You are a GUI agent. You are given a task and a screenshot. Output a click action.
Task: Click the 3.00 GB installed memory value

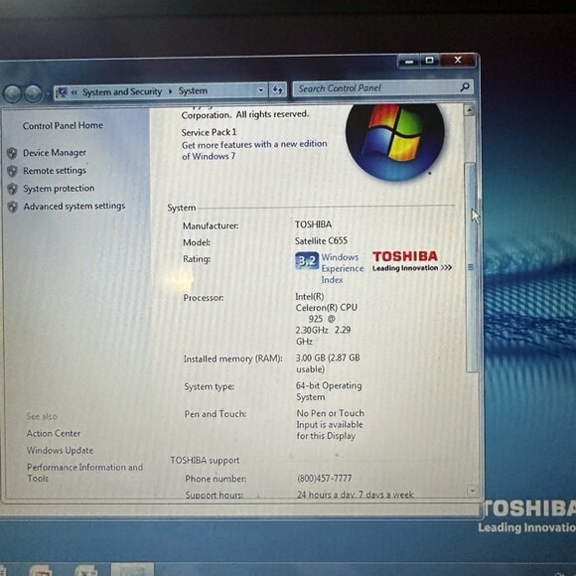(328, 363)
